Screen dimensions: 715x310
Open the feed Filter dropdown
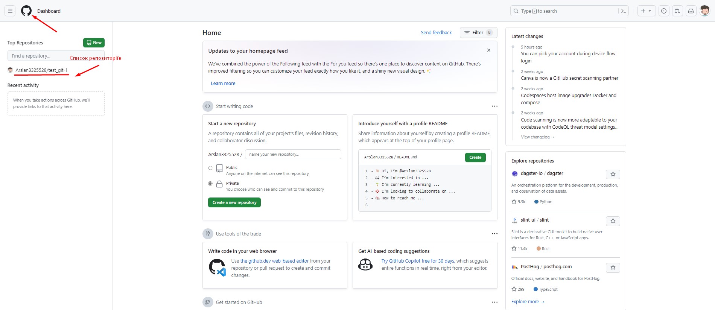click(478, 33)
